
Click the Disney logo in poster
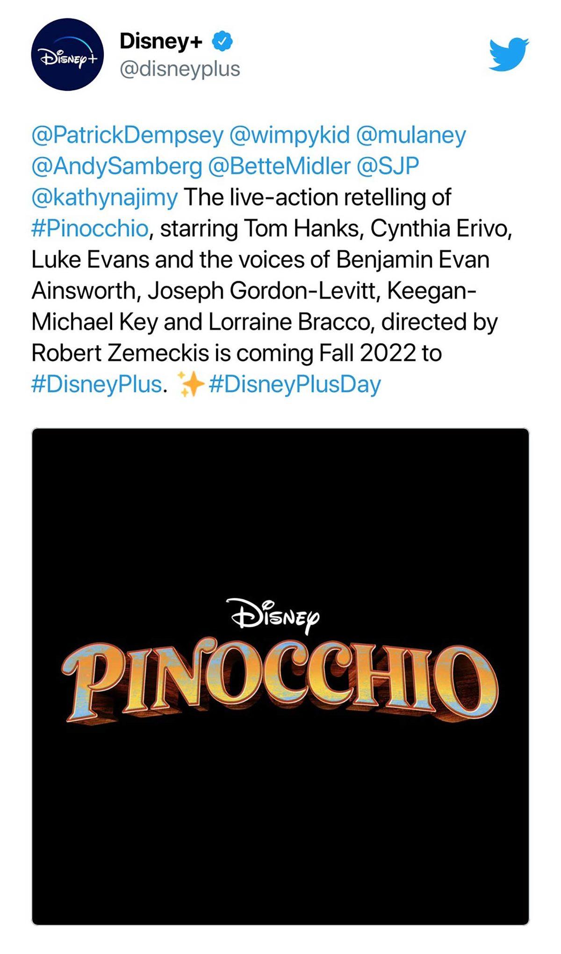tap(276, 615)
